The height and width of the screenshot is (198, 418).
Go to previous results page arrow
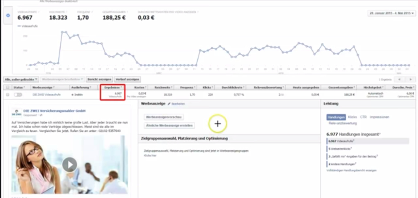click(x=399, y=79)
